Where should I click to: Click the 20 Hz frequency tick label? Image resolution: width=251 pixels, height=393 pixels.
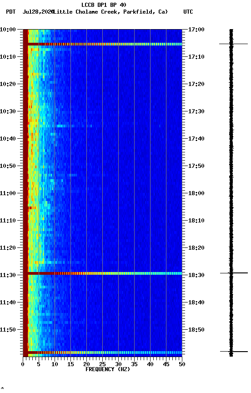86,364
